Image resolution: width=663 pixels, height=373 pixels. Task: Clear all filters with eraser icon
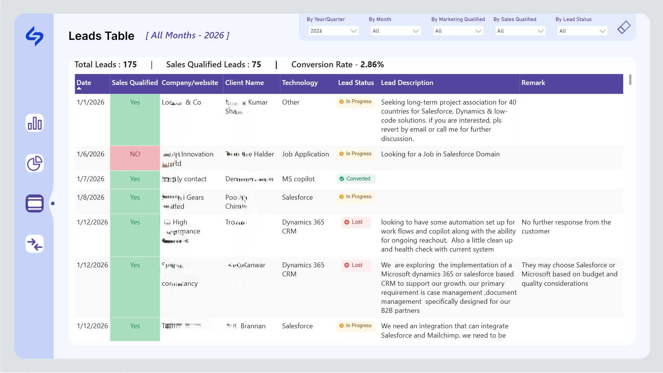coord(624,27)
